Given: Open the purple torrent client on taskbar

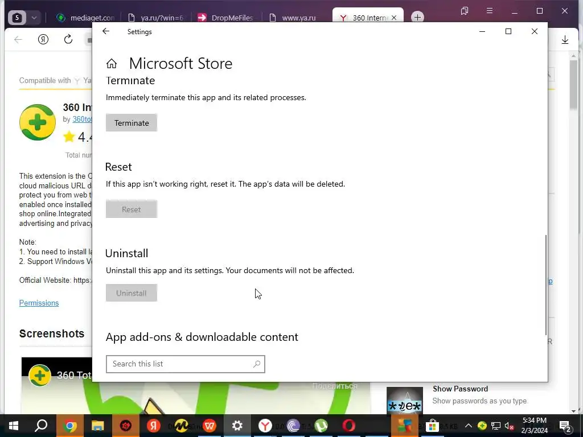Looking at the screenshot, I should point(293,426).
